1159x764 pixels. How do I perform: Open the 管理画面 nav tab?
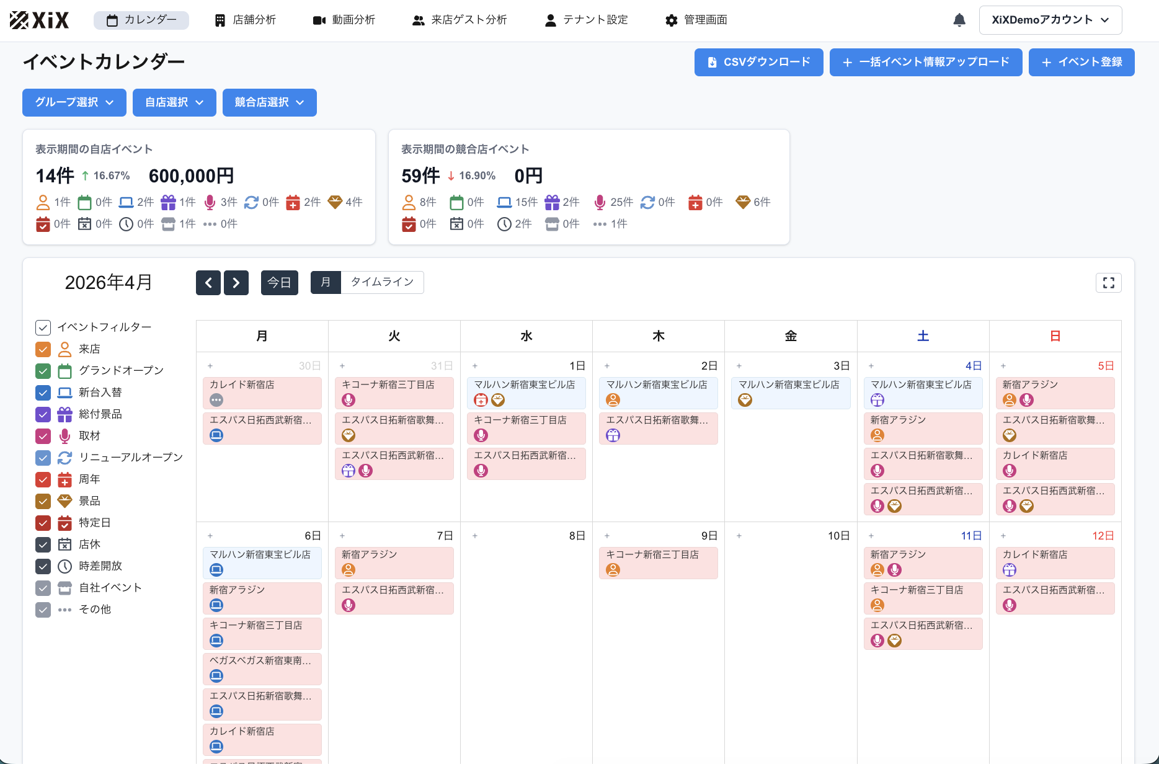(x=696, y=20)
